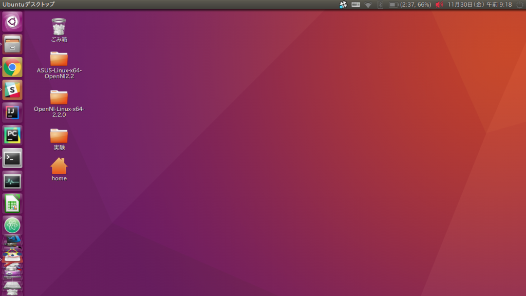Open the Trash icon on desktop
Viewport: 526px width, 296px height.
(59, 30)
